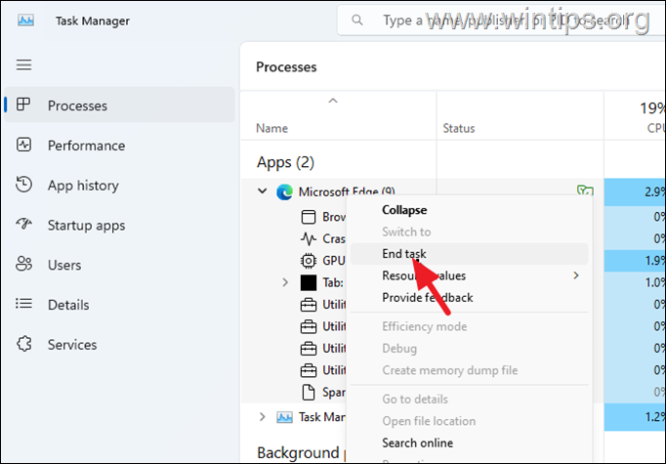Screen dimensions: 666x464
Task: Click the Background processes group heading
Action: click(x=302, y=453)
